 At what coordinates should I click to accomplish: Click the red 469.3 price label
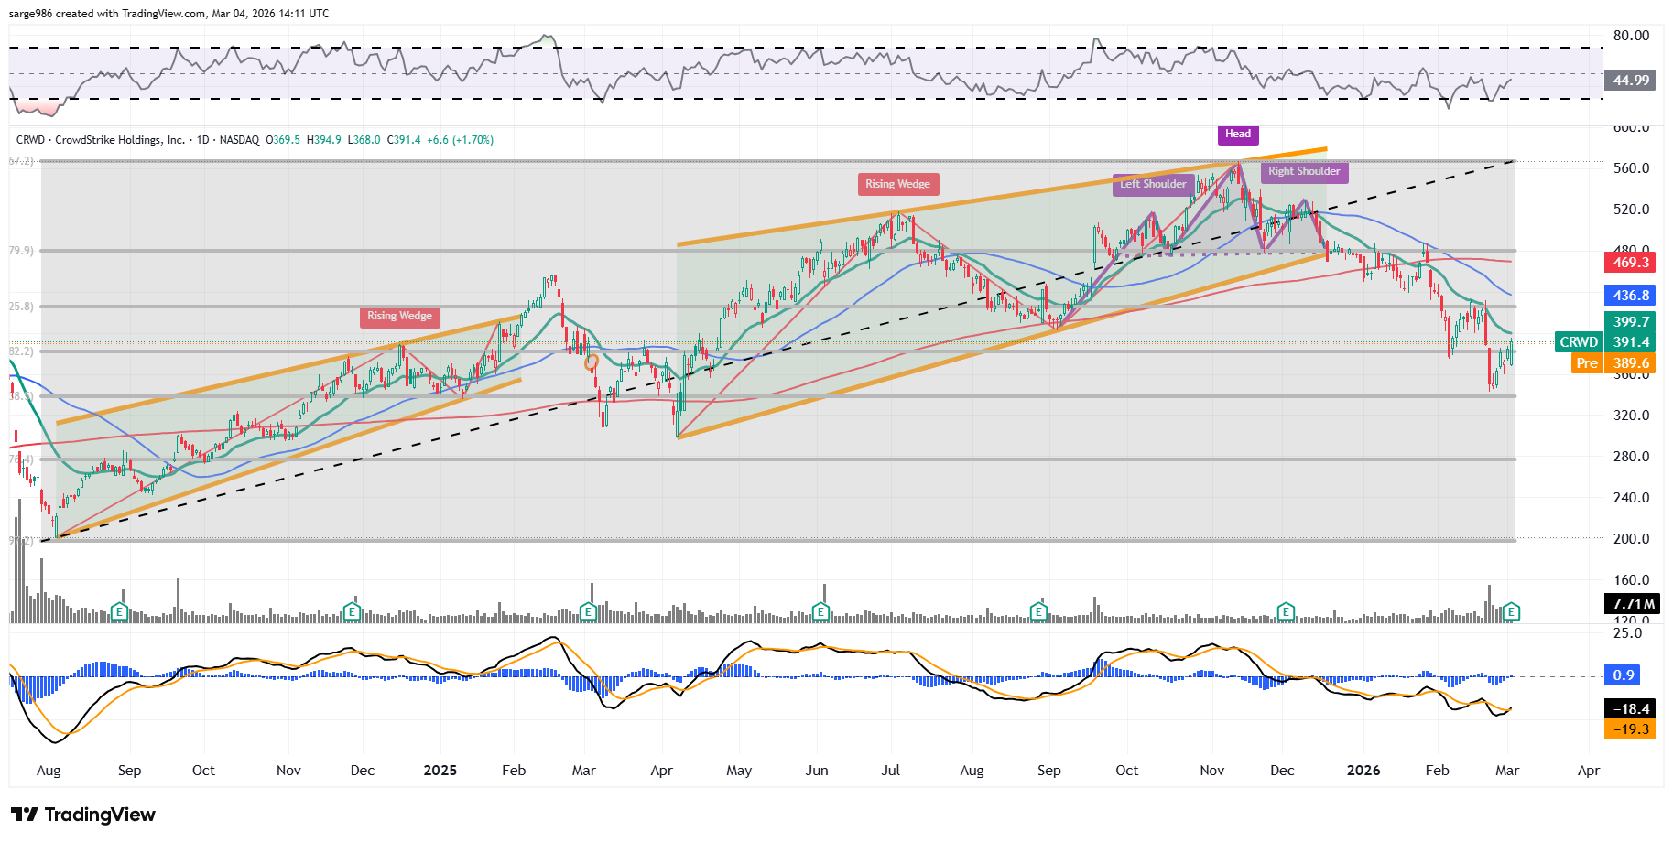point(1631,263)
